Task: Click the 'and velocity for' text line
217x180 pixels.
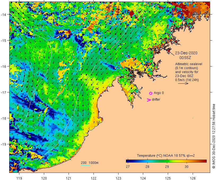Action: coord(187,72)
